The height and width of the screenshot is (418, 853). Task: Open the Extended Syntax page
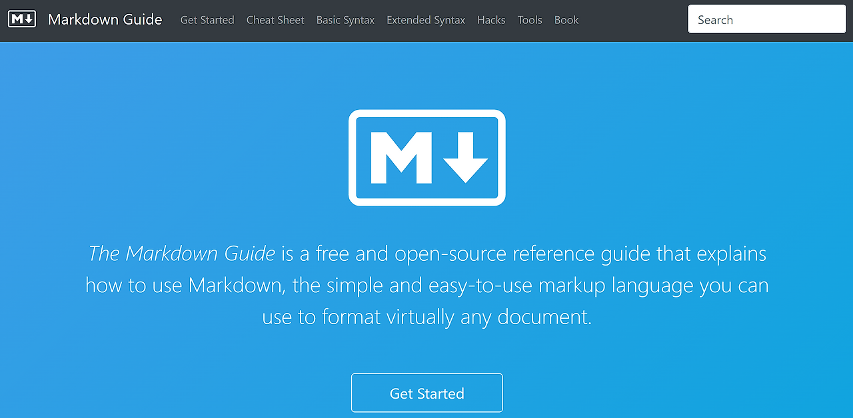pos(426,20)
